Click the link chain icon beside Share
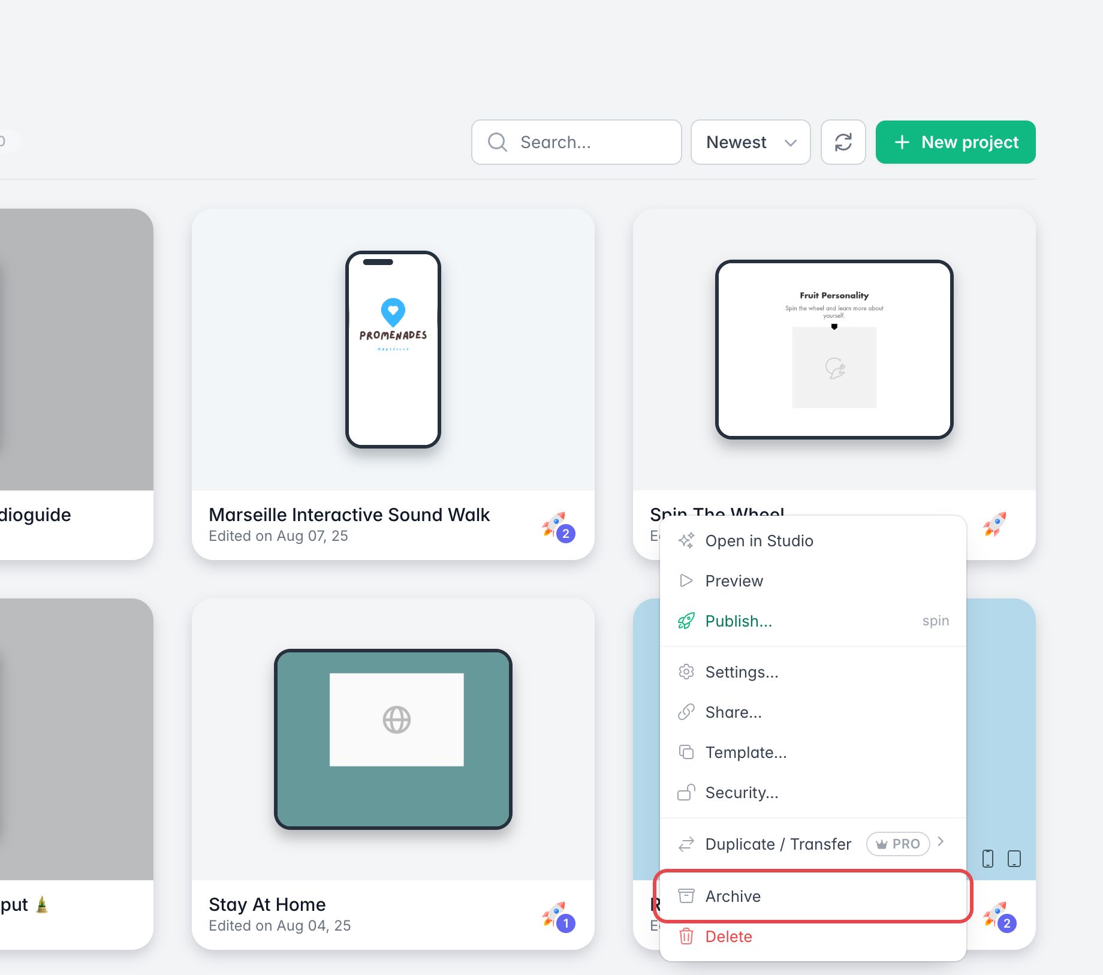1103x975 pixels. (686, 712)
